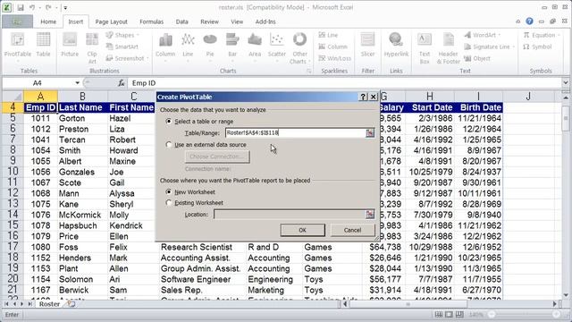Image resolution: width=572 pixels, height=322 pixels.
Task: Insert a Line sparkline
Action: [328, 35]
